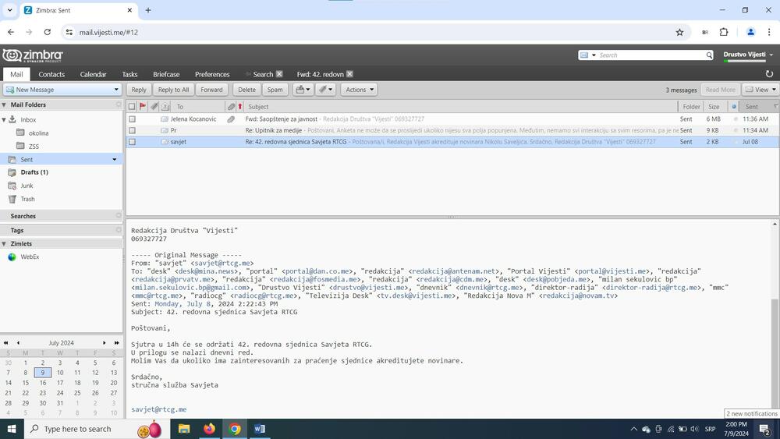The image size is (780, 439).
Task: Tick checkbox for Jelena Kocanovic message
Action: point(132,119)
